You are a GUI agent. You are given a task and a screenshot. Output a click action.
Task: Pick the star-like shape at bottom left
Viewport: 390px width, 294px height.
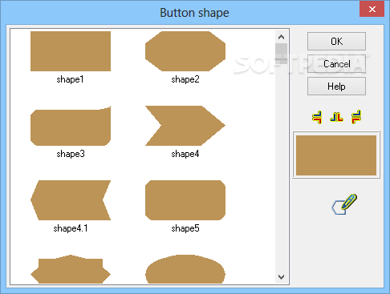click(71, 269)
